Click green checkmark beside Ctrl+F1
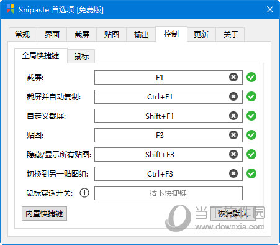The width and height of the screenshot is (280, 245). [x=251, y=96]
